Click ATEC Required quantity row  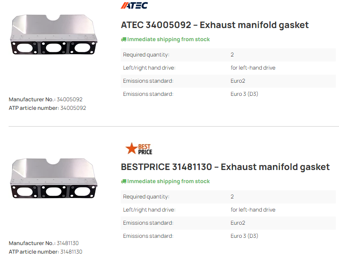point(228,55)
